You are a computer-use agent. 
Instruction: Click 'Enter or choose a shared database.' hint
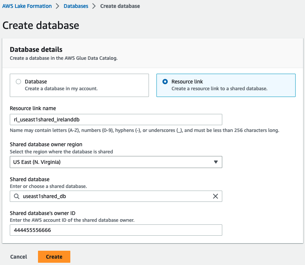pos(49,186)
